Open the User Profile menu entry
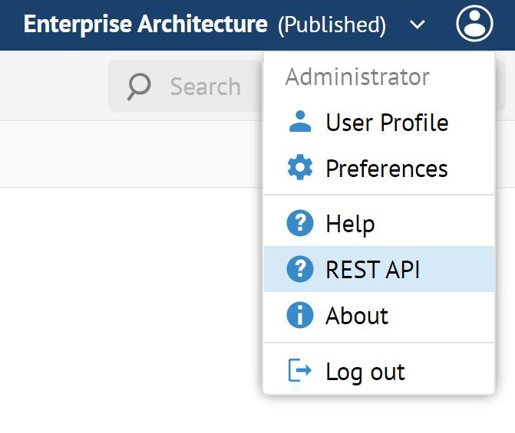The width and height of the screenshot is (515, 433). tap(387, 123)
